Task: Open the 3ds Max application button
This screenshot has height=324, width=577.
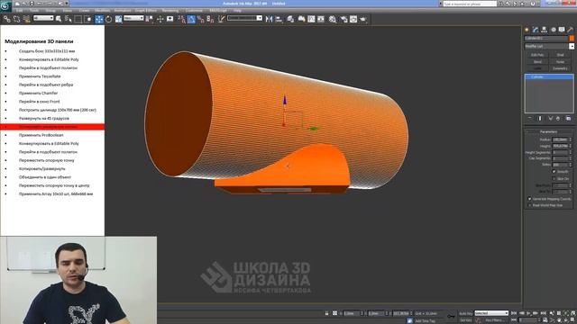Action: tap(5, 6)
